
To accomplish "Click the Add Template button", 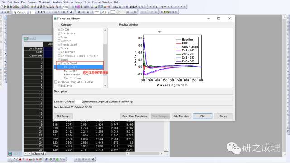I will click(181, 116).
